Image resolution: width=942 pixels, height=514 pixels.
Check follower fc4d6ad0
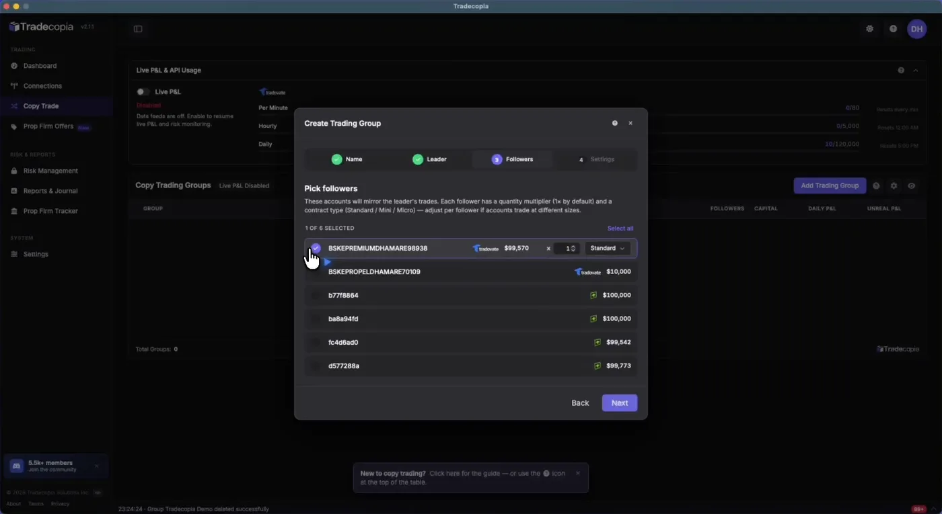point(316,342)
